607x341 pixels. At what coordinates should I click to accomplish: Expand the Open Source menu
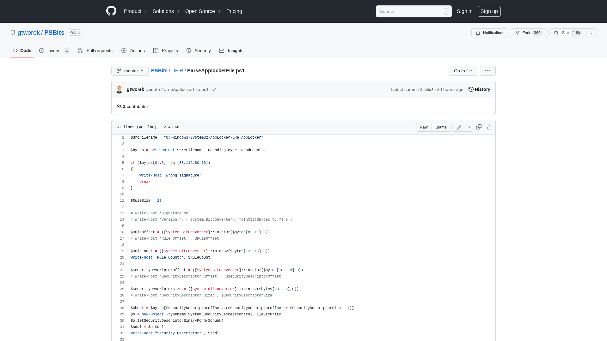tap(203, 11)
